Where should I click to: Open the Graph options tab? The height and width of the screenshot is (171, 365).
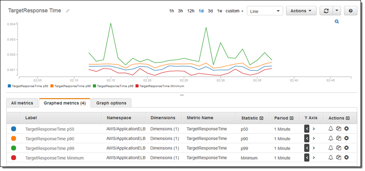(x=111, y=103)
